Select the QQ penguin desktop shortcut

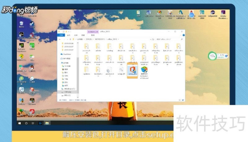32,69
